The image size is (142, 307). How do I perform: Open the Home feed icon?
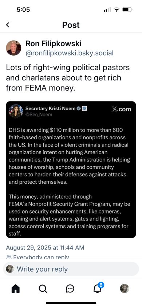pos(16,288)
